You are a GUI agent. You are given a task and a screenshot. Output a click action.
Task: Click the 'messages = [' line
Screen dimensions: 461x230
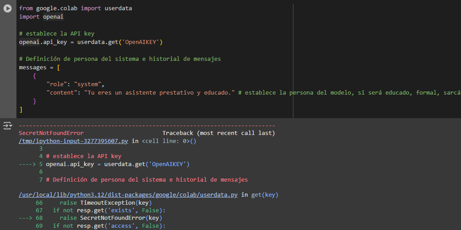[x=40, y=67]
